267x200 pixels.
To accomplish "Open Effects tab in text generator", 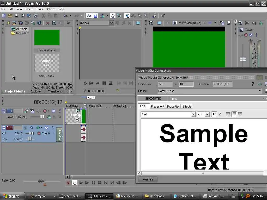I will (x=187, y=107).
